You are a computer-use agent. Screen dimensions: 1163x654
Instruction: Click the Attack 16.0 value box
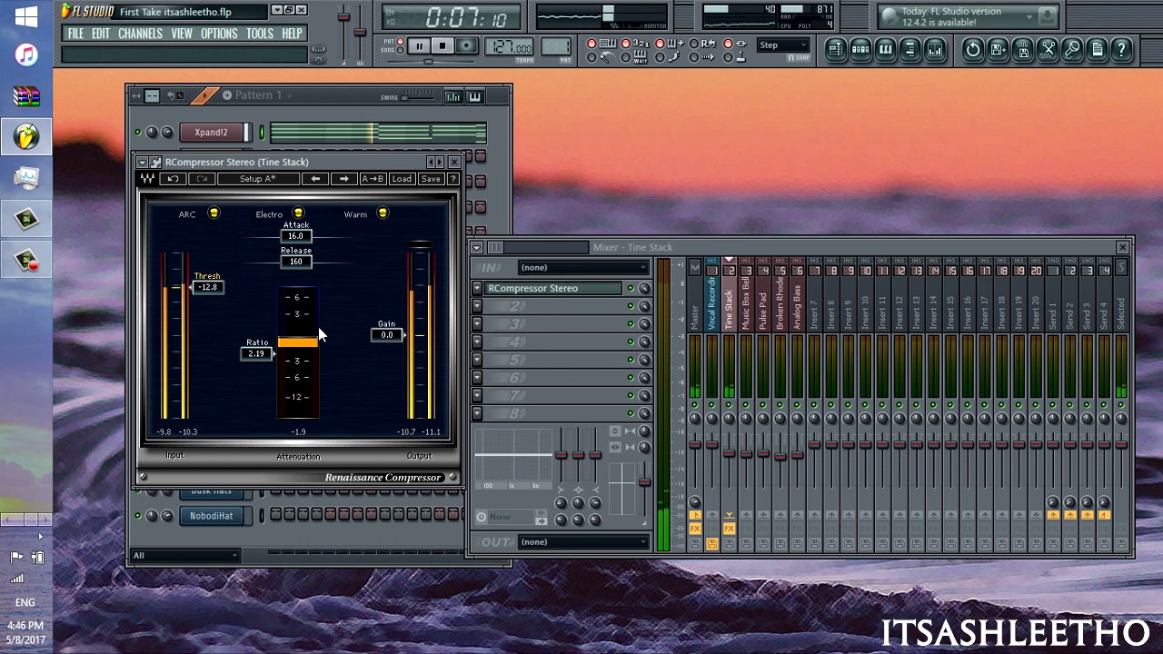point(295,236)
